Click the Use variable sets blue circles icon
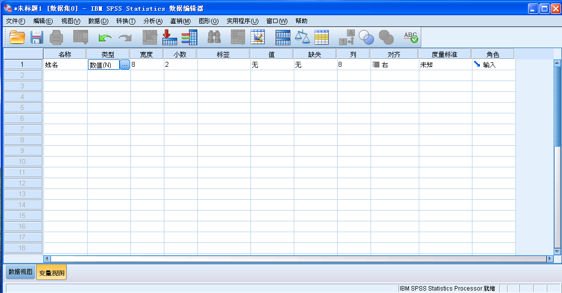Screen dimensions: 562x293 pos(366,37)
